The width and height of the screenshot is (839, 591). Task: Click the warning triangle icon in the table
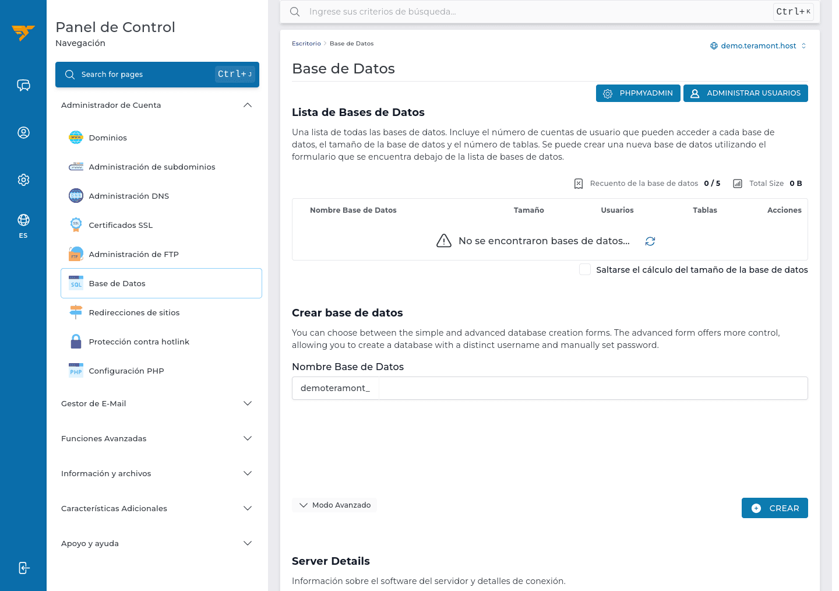(x=444, y=241)
